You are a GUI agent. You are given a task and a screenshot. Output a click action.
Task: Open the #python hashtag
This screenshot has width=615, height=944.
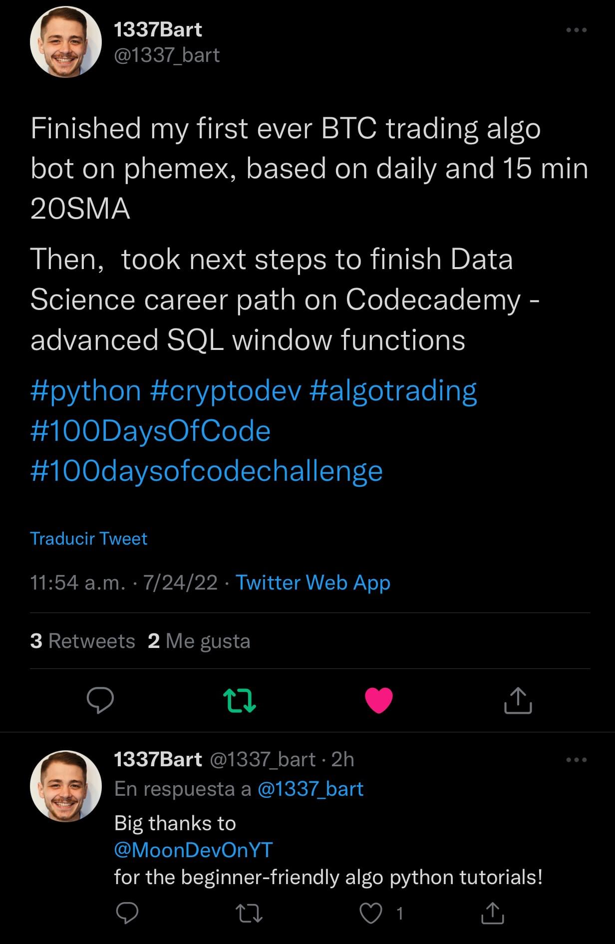pos(86,390)
